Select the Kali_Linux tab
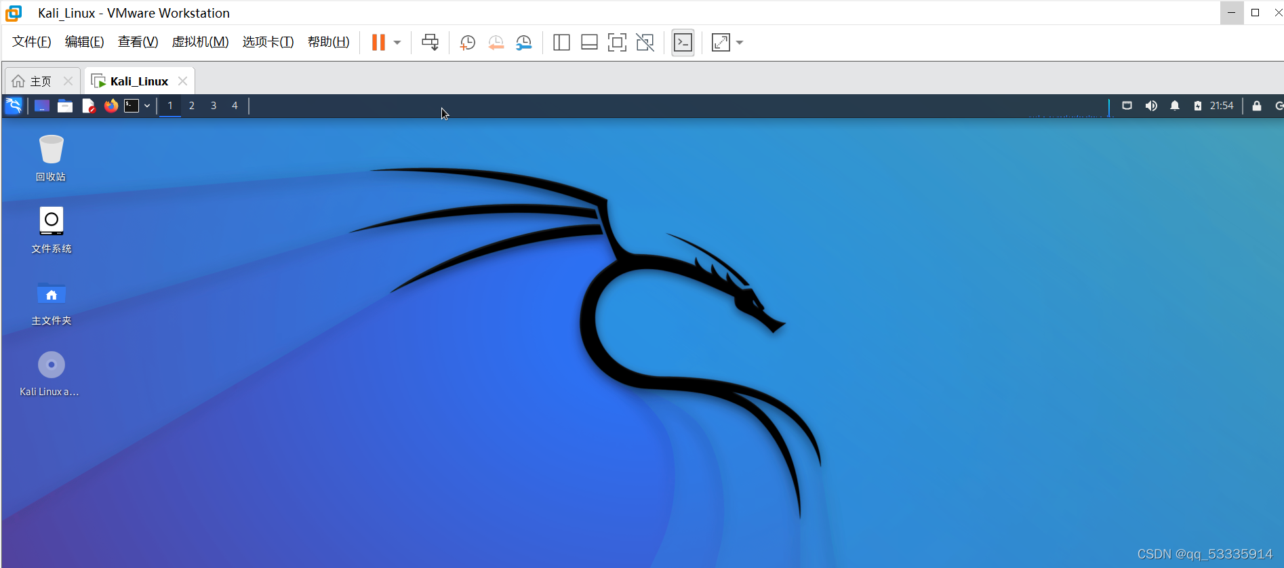Screen dimensions: 1284x568 coord(139,81)
